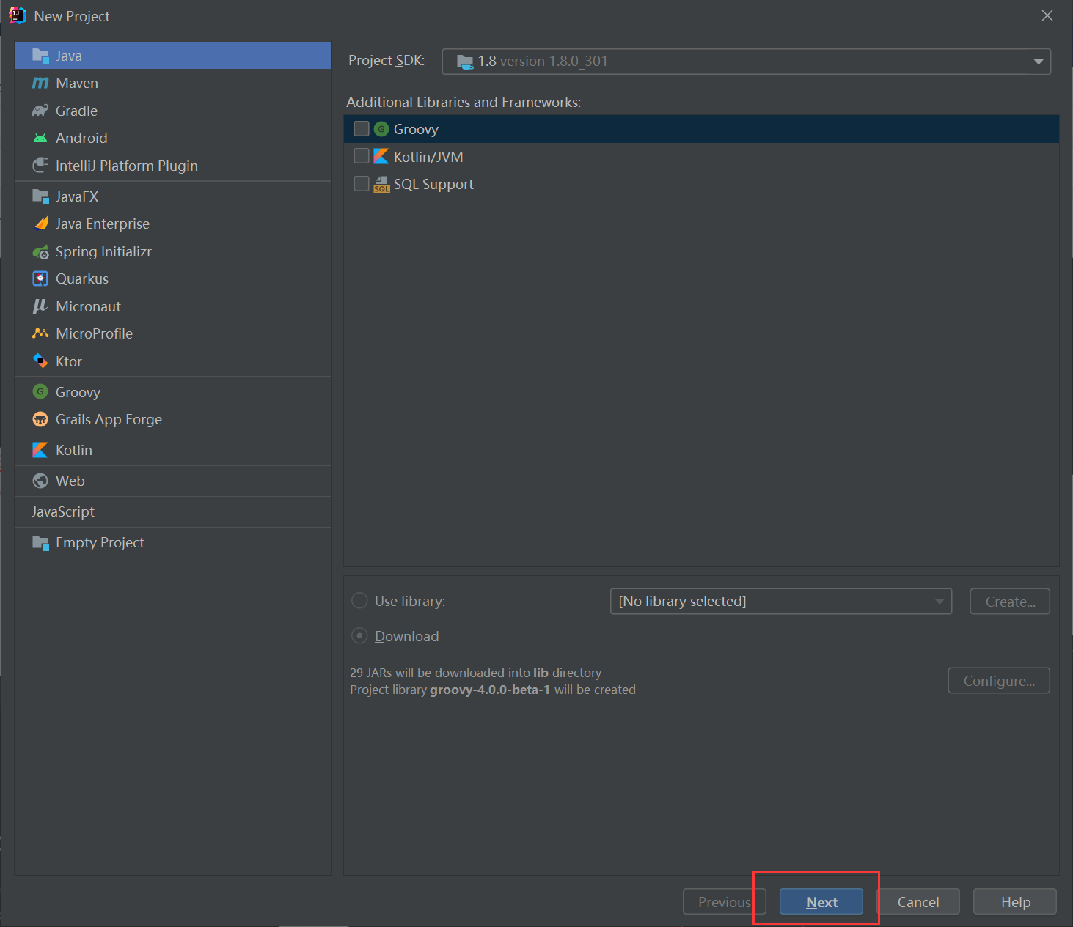
Task: Choose the Spring Initializr leaf icon
Action: 40,252
